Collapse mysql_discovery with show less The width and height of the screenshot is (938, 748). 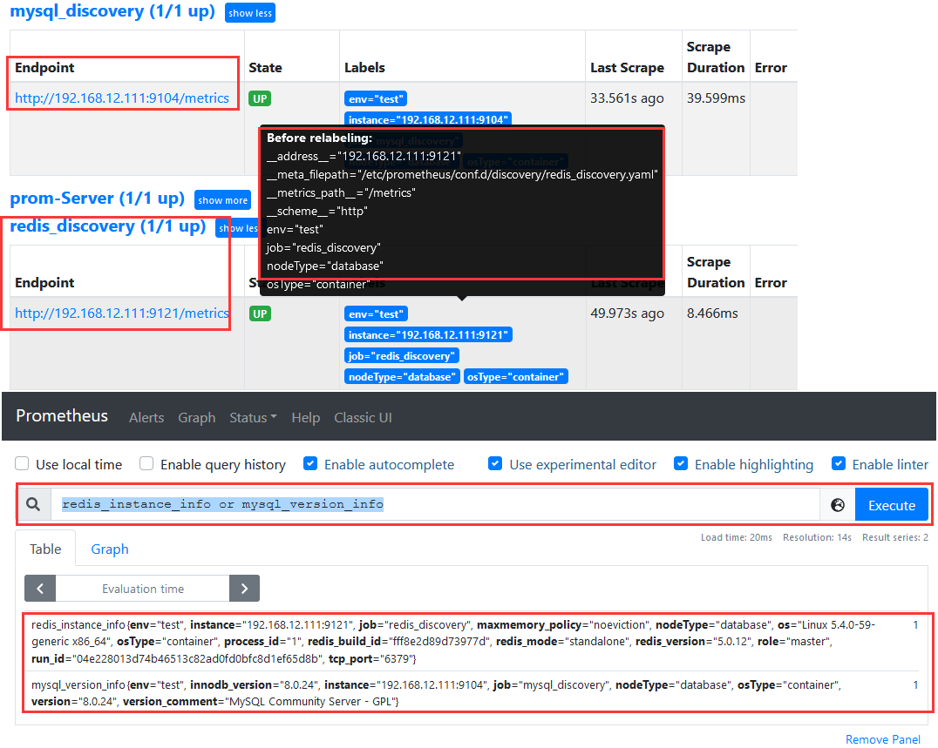[x=250, y=13]
